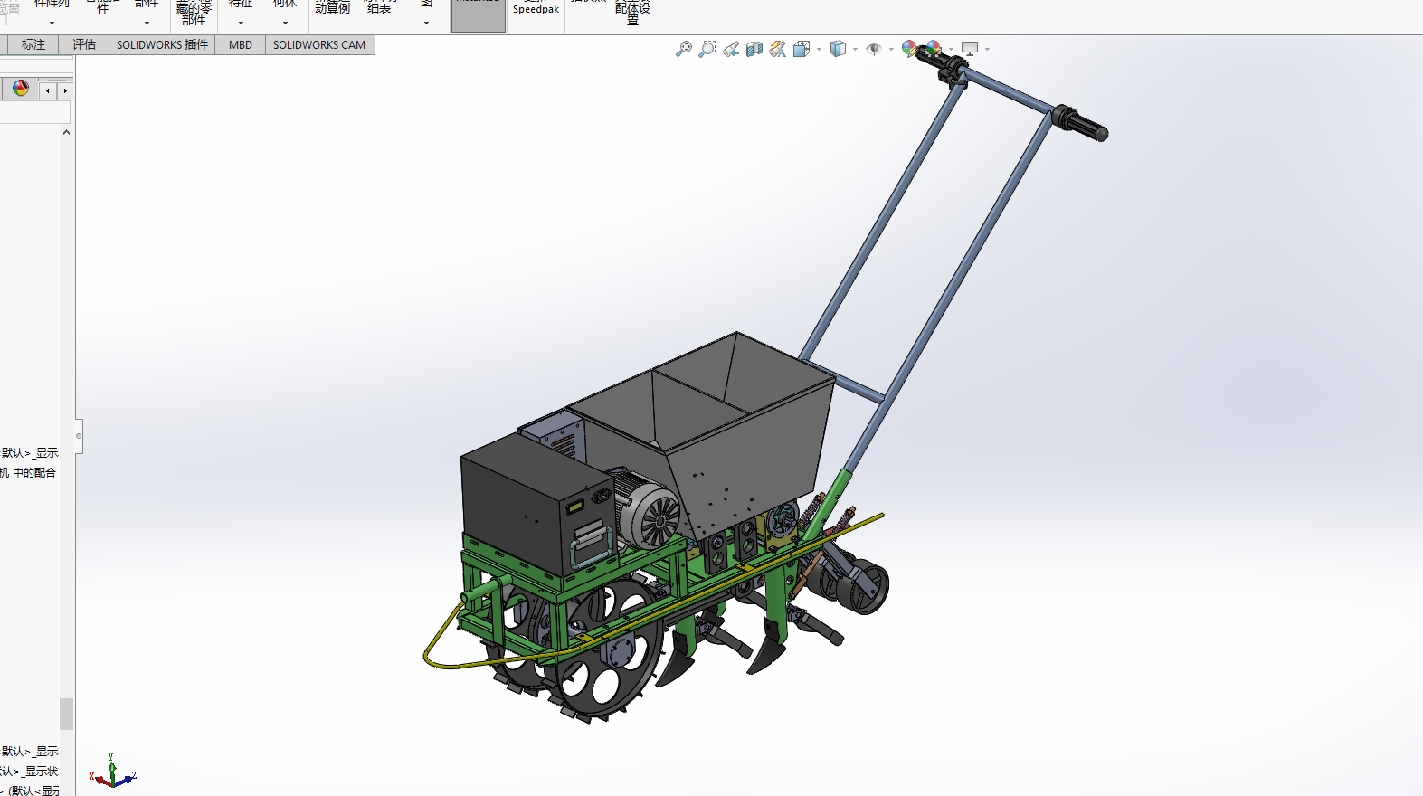Click the 细表 ribbon button
The width and height of the screenshot is (1423, 796).
(x=379, y=9)
